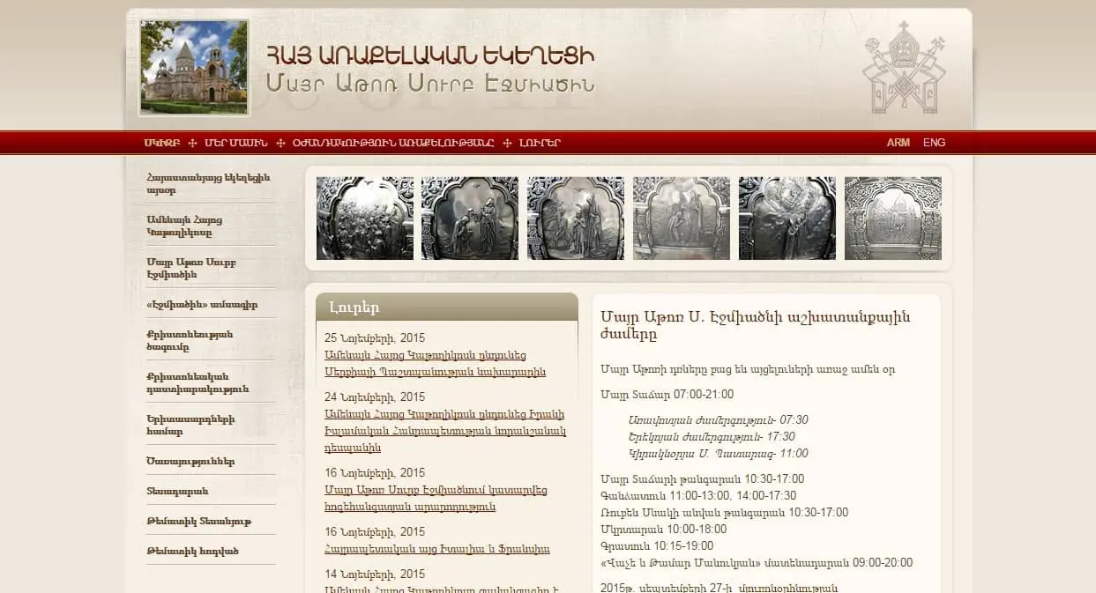Click the «Վաչե և Թամար Մանուկյան» library hours line
The height and width of the screenshot is (593, 1096).
757,563
